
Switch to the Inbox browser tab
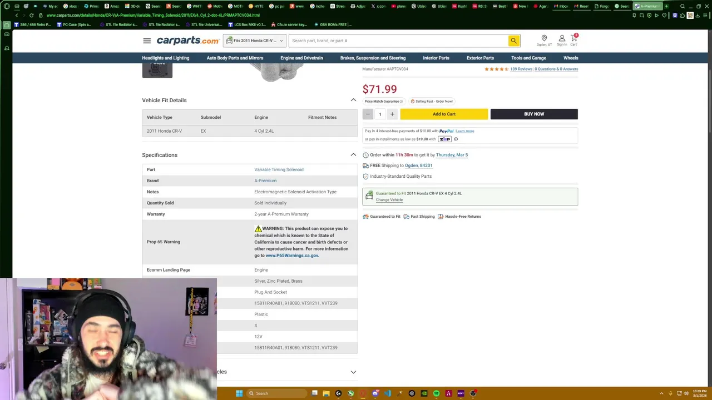point(561,6)
